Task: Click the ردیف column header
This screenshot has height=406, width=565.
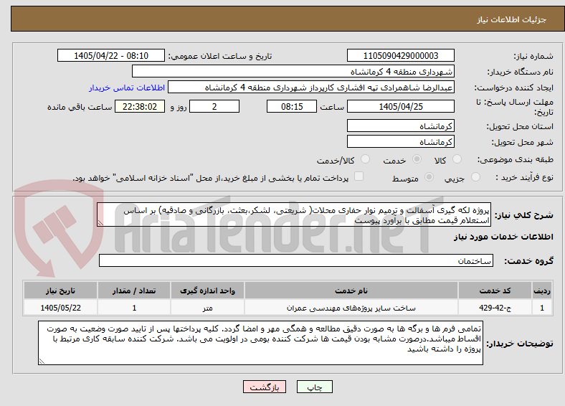Action: (542, 291)
